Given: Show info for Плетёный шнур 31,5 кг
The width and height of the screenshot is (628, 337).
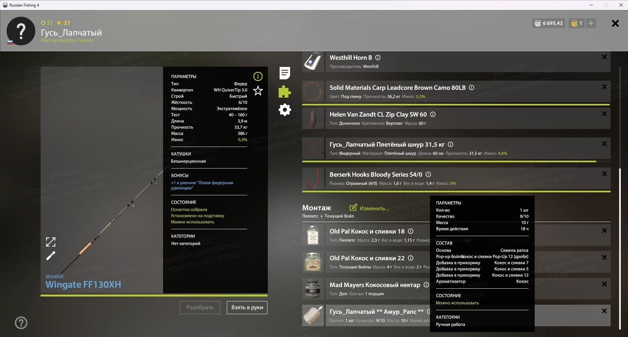Looking at the screenshot, I should tap(451, 144).
